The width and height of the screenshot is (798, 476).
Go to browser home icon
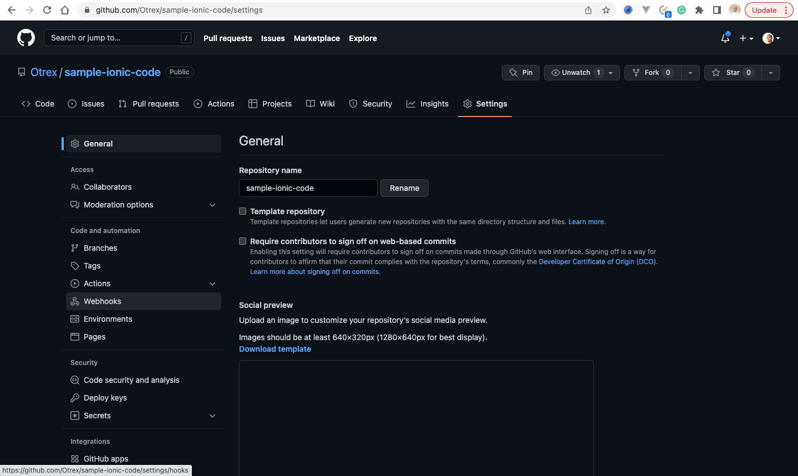65,10
